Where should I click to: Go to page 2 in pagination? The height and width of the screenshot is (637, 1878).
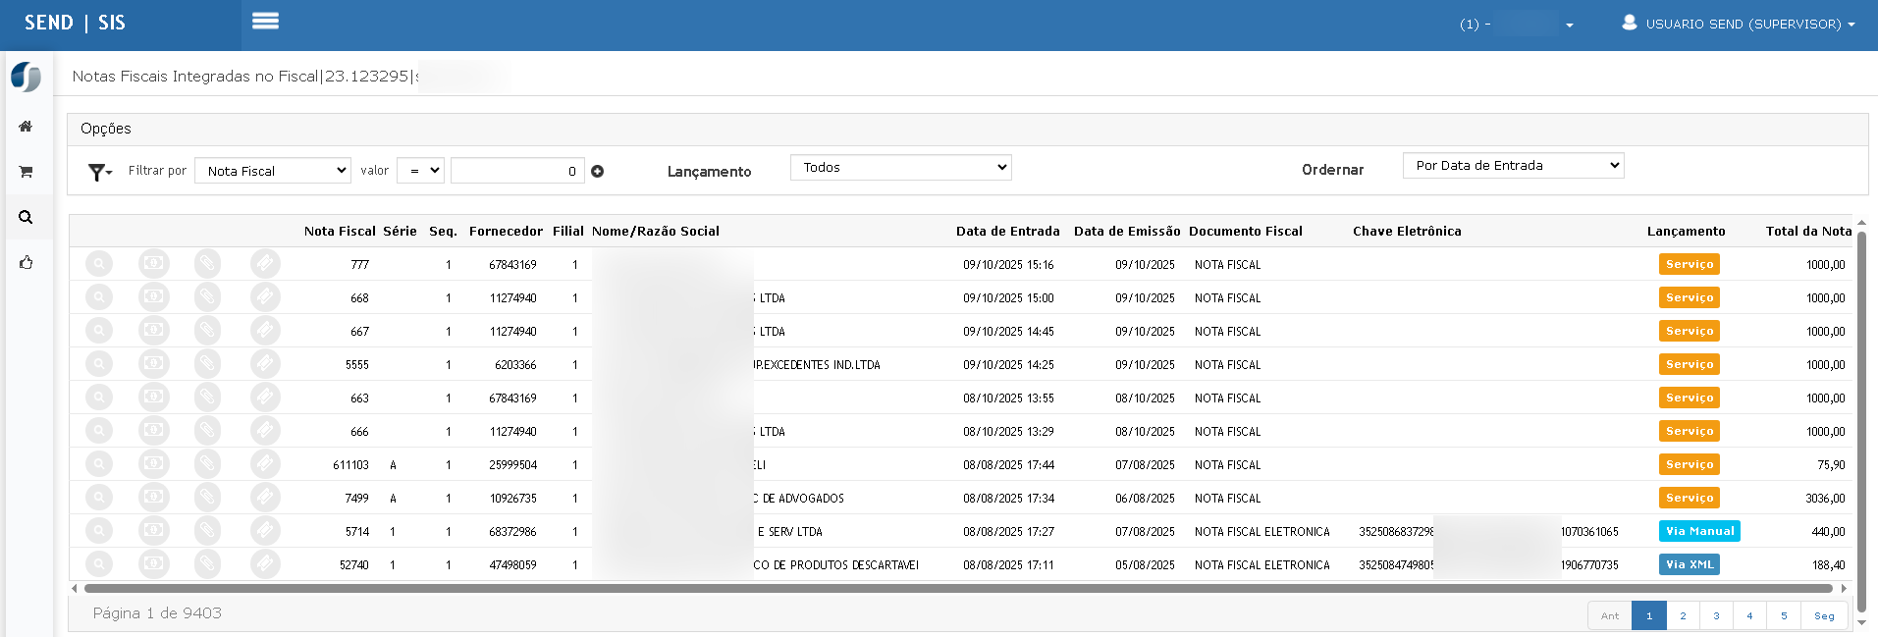[1683, 615]
